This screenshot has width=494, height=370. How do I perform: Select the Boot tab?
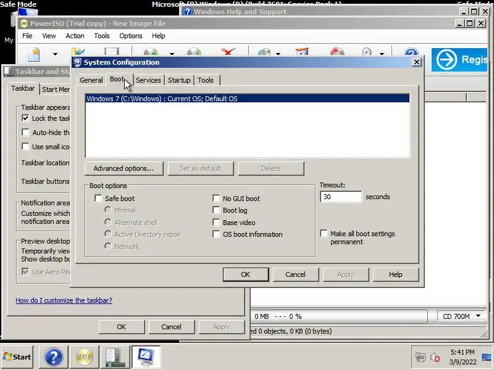(117, 80)
